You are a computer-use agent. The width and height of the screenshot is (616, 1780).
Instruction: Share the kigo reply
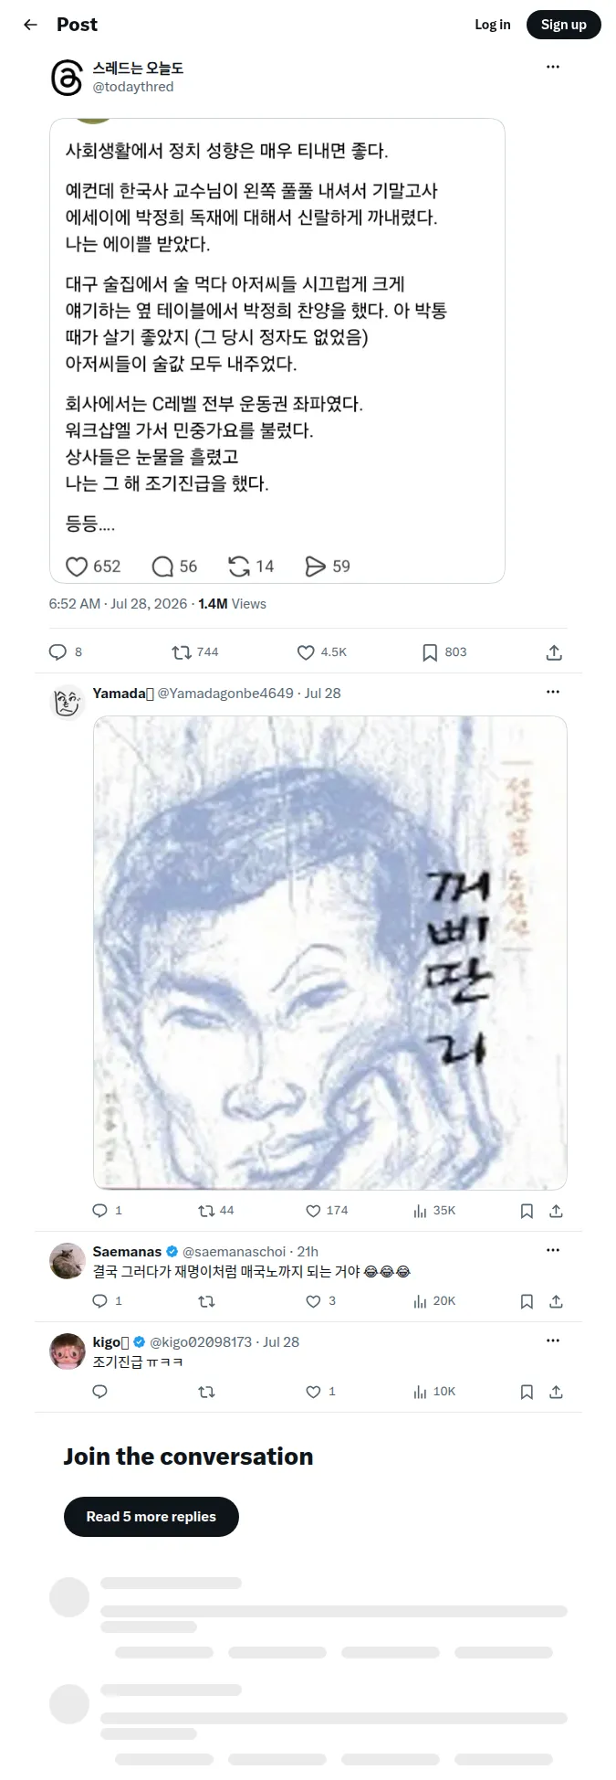(x=556, y=1392)
